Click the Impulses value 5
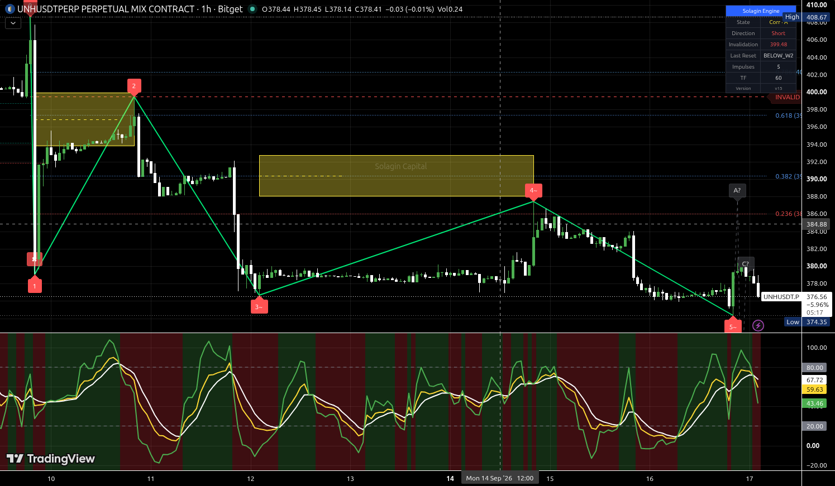This screenshot has height=486, width=835. (x=779, y=67)
